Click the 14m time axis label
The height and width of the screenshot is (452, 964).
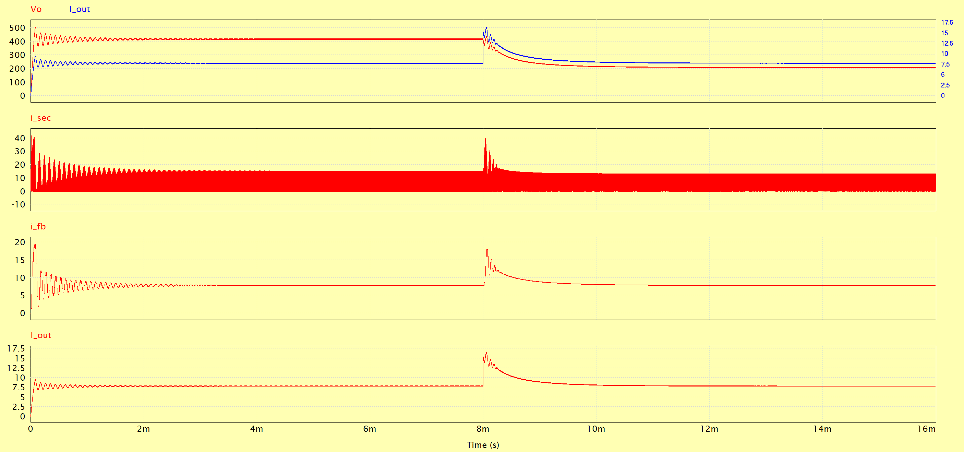(822, 429)
